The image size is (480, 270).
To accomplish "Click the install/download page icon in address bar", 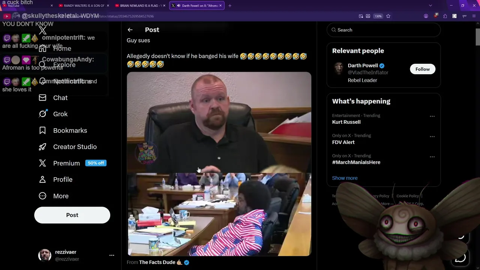I will [x=368, y=16].
